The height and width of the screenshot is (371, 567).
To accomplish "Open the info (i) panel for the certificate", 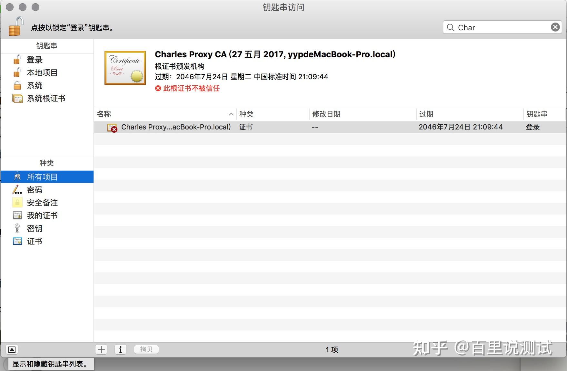I will click(120, 349).
